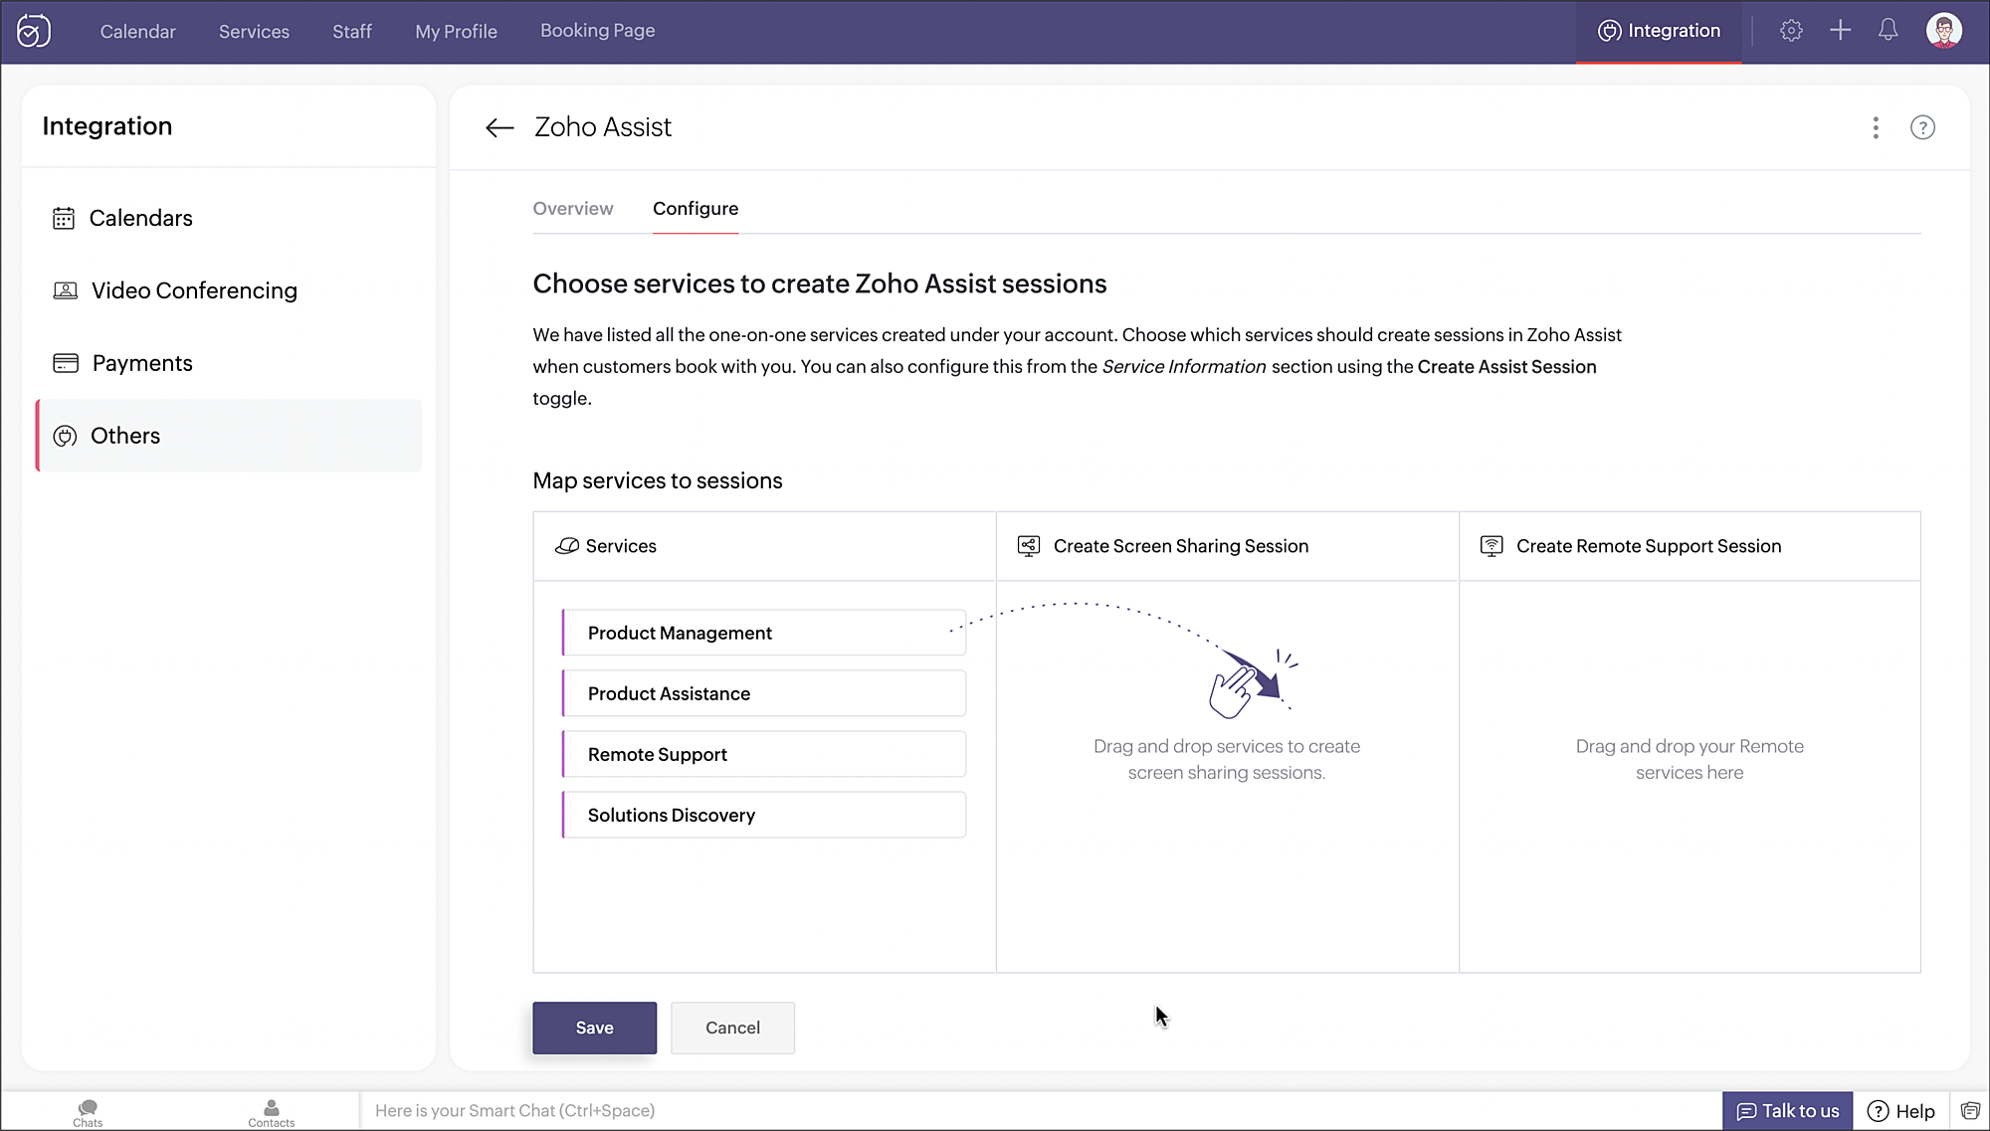This screenshot has height=1131, width=1990.
Task: Click the Remote Support Session icon
Action: tap(1492, 545)
